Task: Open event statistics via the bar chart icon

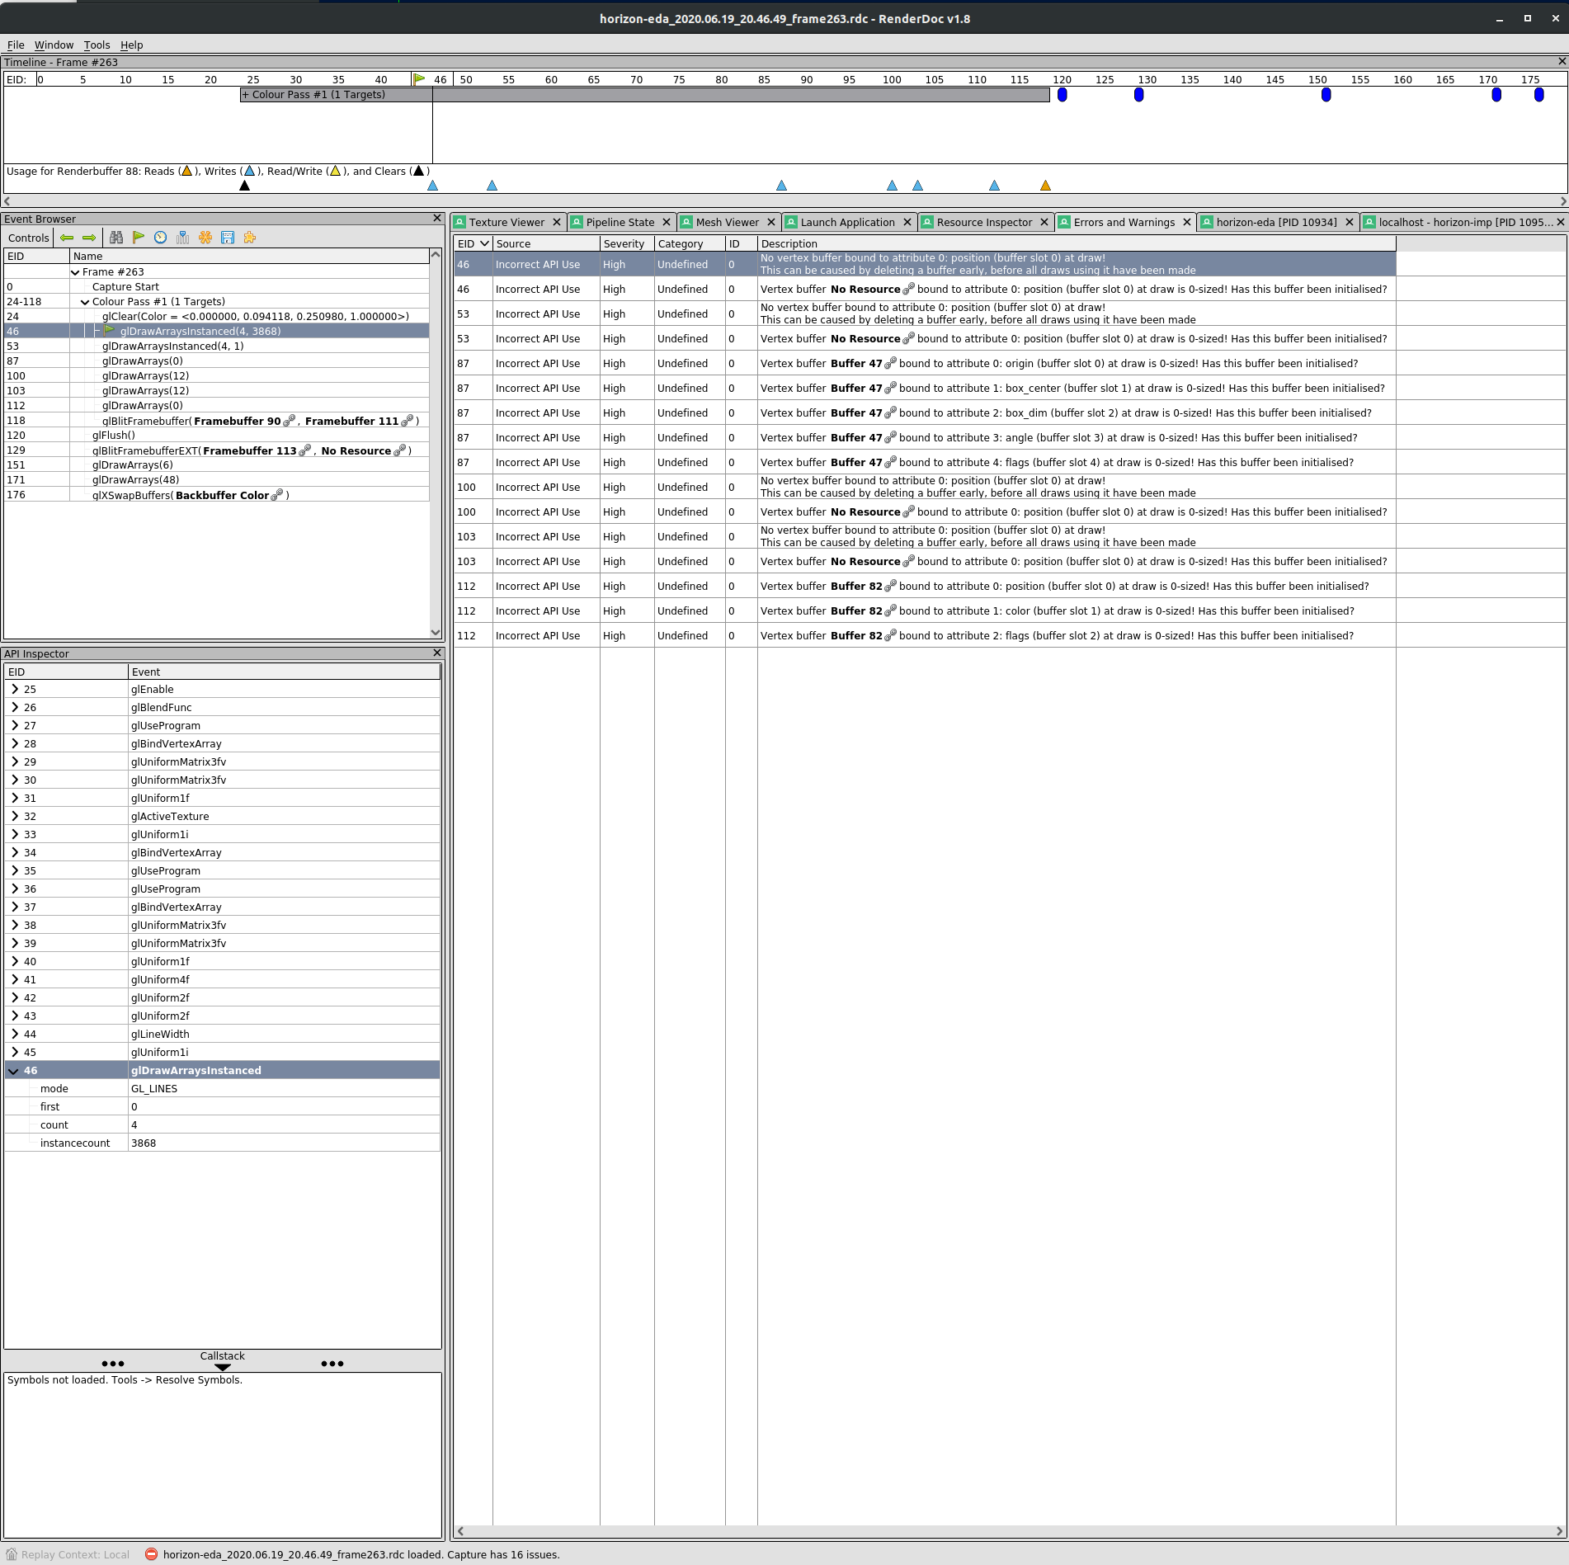Action: [182, 238]
